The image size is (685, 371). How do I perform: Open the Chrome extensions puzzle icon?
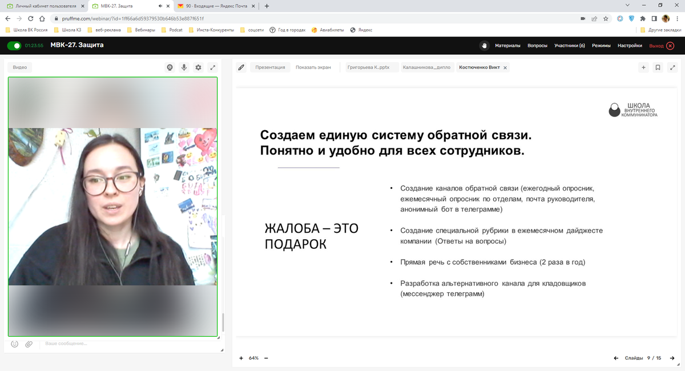643,18
